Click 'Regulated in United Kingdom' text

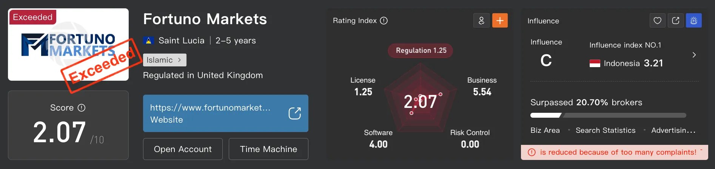203,75
